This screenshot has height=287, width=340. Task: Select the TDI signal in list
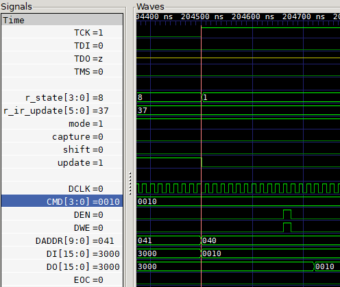62,46
